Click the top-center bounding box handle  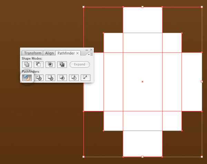(x=142, y=7)
